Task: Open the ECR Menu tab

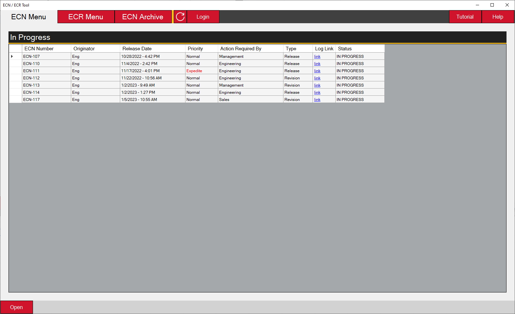Action: tap(86, 17)
